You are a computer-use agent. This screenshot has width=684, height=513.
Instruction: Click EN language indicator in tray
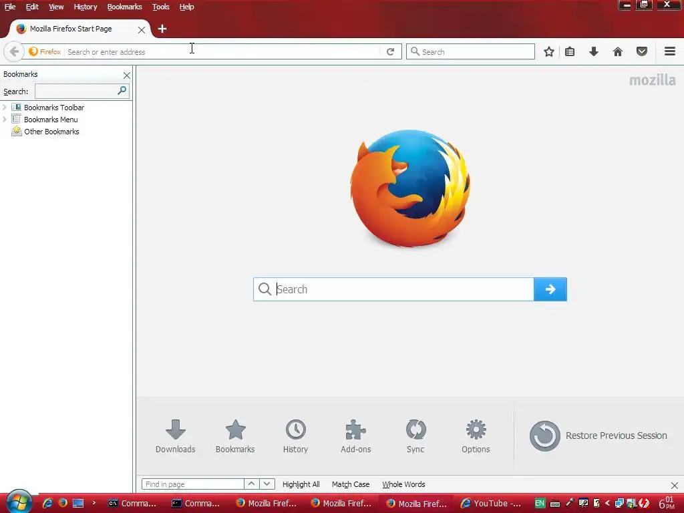pyautogui.click(x=540, y=503)
